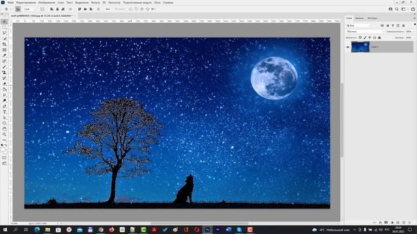Open the layer opacity dropdown arrow
This screenshot has width=417, height=234.
pyautogui.click(x=414, y=32)
